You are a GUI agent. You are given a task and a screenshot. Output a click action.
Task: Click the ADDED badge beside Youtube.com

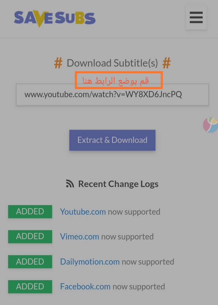click(30, 212)
